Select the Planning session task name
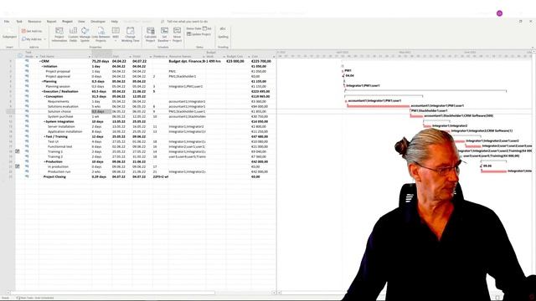Screen dimensions: 536x301 (58, 86)
